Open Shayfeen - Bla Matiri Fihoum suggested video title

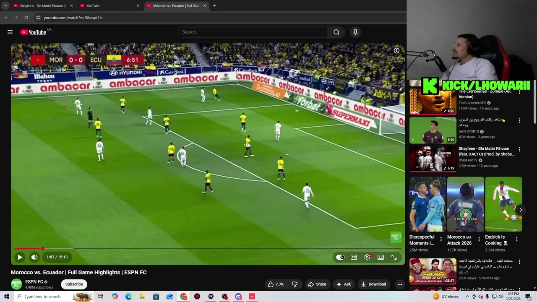486,151
